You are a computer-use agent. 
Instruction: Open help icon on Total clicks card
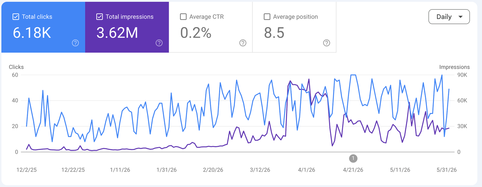pos(75,43)
